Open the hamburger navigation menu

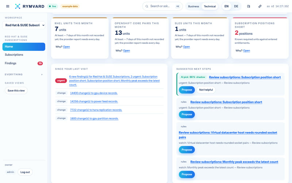[8, 6]
